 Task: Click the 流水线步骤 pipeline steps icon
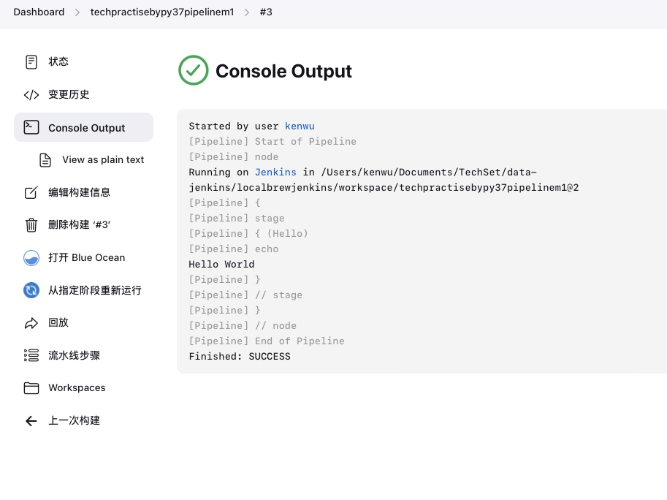click(x=31, y=355)
